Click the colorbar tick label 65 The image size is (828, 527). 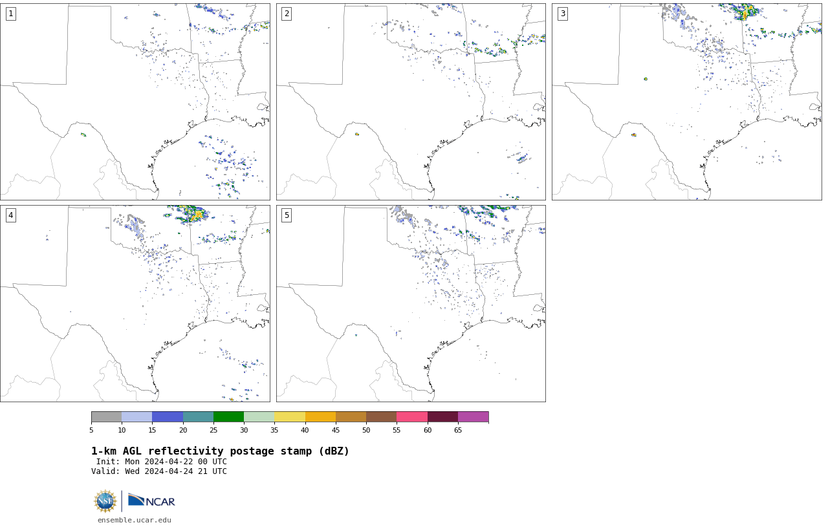click(458, 430)
